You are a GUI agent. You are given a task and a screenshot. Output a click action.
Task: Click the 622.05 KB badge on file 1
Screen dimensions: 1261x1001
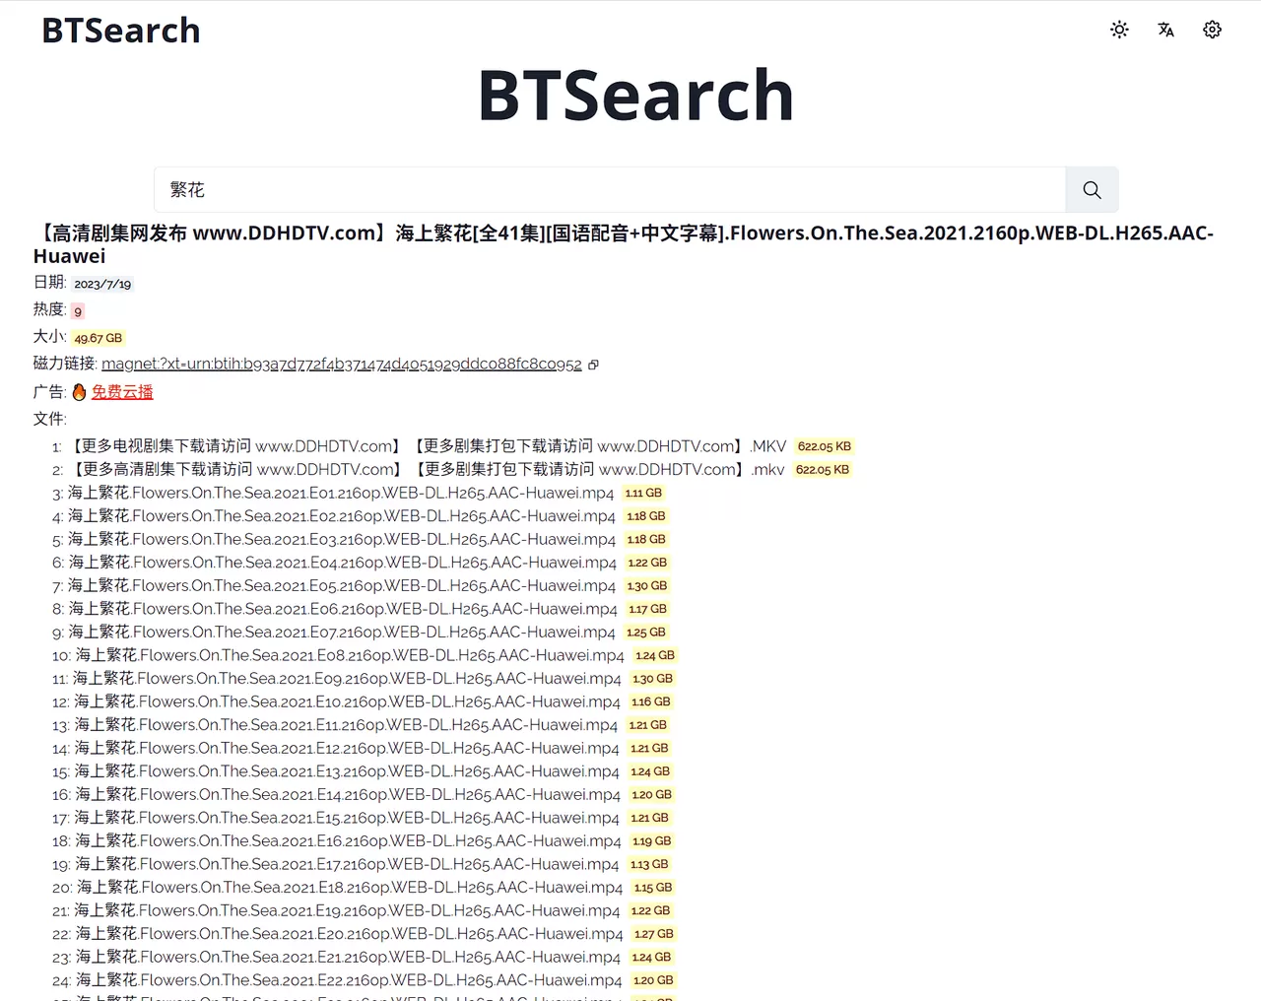[x=824, y=445]
